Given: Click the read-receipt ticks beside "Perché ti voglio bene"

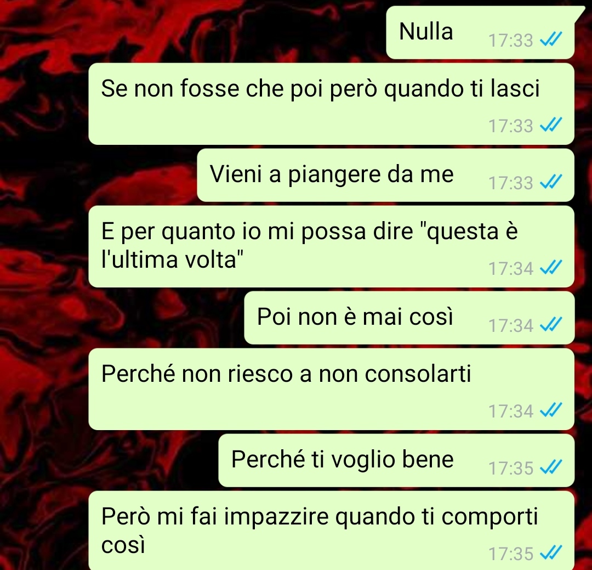Looking at the screenshot, I should tap(551, 467).
